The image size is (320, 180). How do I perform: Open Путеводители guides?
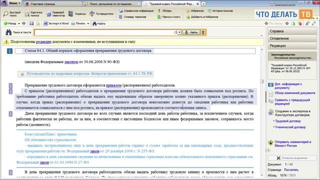point(101,14)
